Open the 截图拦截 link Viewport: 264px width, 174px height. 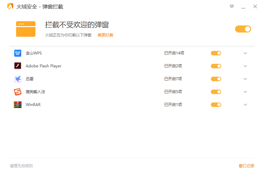[x=106, y=35]
